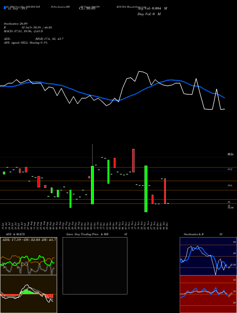Click the "ADX signal: SELL" text line

pos(26,43)
